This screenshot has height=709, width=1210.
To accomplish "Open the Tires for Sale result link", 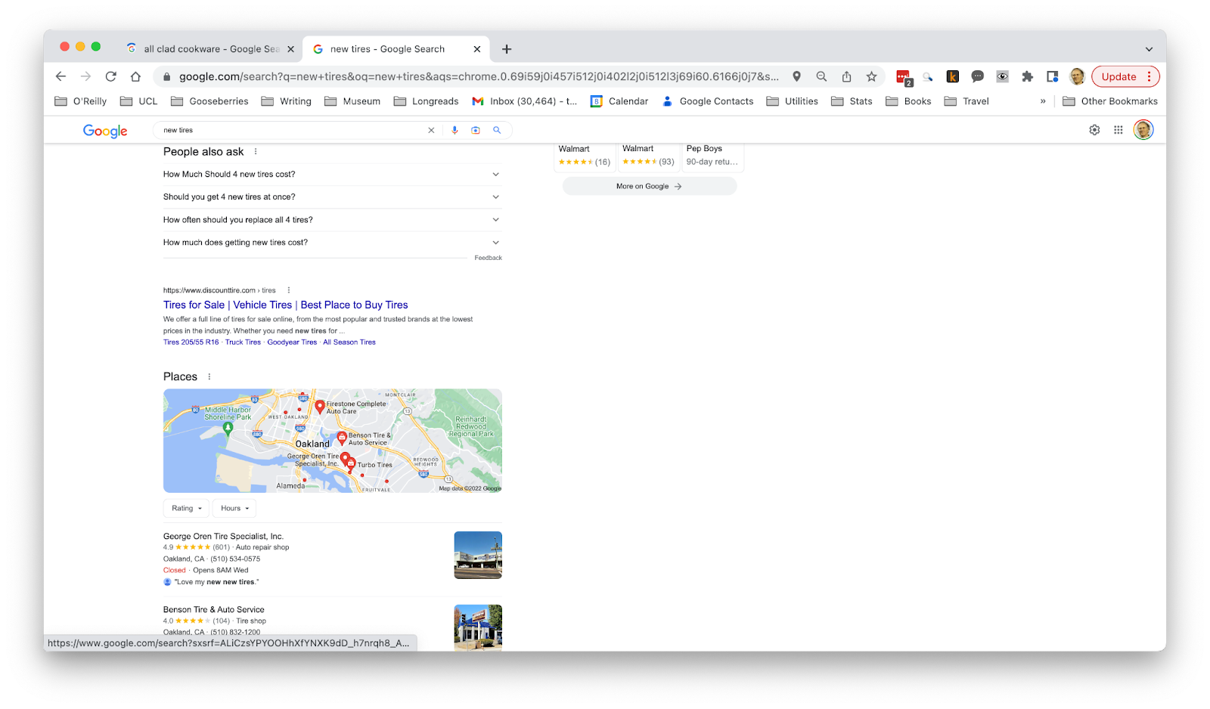I will (x=285, y=305).
